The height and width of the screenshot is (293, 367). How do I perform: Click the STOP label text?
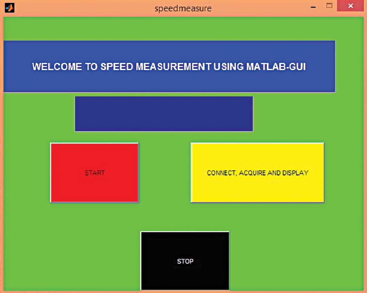pos(185,261)
